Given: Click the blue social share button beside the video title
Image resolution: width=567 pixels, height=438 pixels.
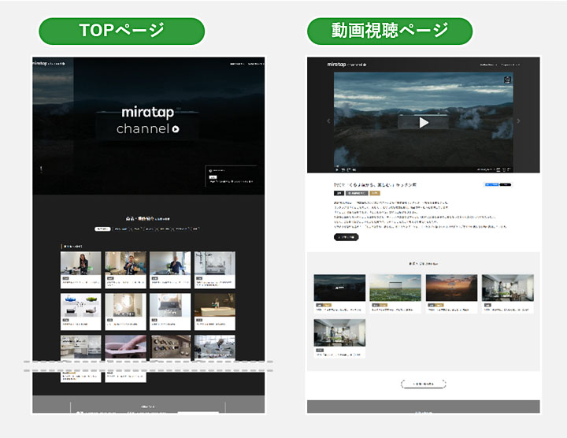Looking at the screenshot, I should [x=492, y=184].
